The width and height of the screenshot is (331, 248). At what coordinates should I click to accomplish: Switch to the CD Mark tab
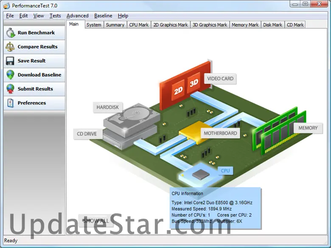click(295, 25)
